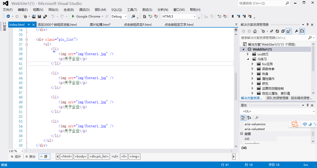The image size is (317, 168).
Task: Click the Home icon in Solution Explorer
Action: (x=255, y=31)
